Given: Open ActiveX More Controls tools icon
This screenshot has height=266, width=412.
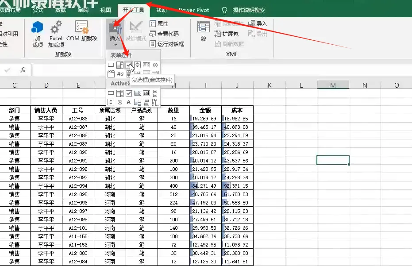Looking at the screenshot, I should pos(154,102).
